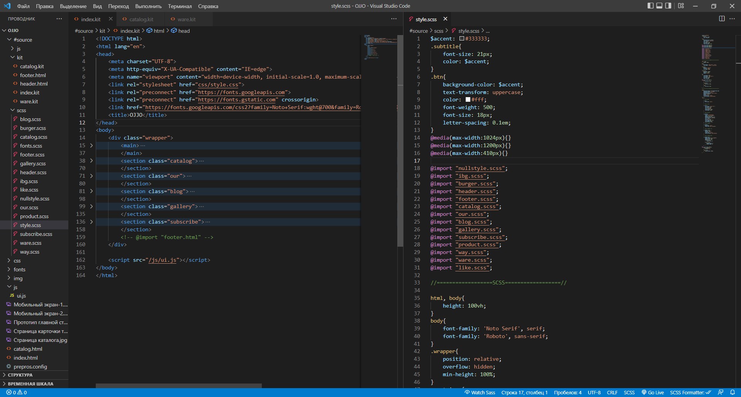Click the VS Code logo icon
Image resolution: width=741 pixels, height=397 pixels.
point(7,6)
